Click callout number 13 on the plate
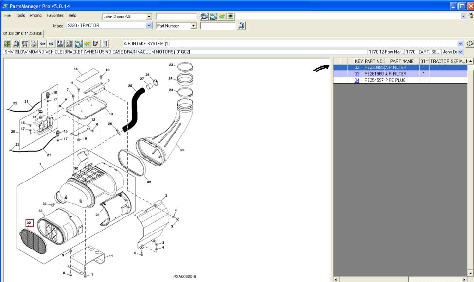The width and height of the screenshot is (474, 282). coord(111,114)
